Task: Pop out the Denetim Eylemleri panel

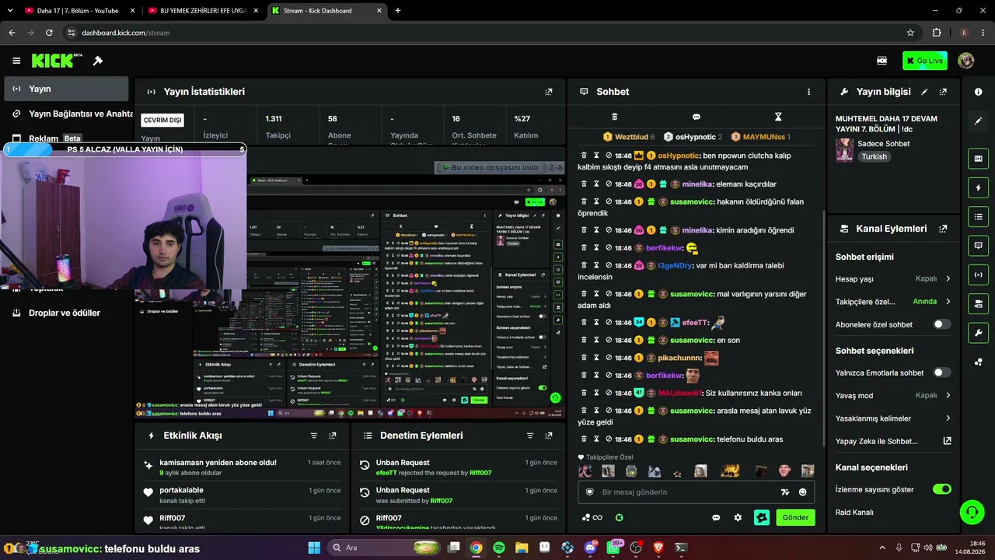Action: click(x=548, y=436)
